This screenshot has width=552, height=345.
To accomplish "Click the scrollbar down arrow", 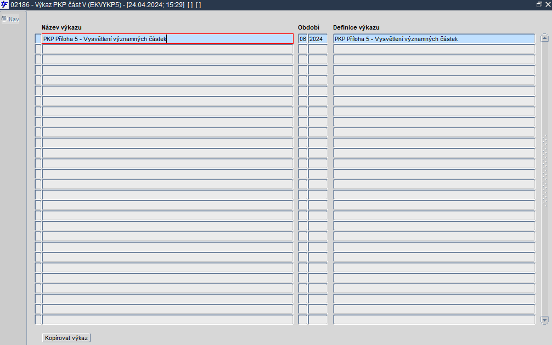I will tap(545, 320).
